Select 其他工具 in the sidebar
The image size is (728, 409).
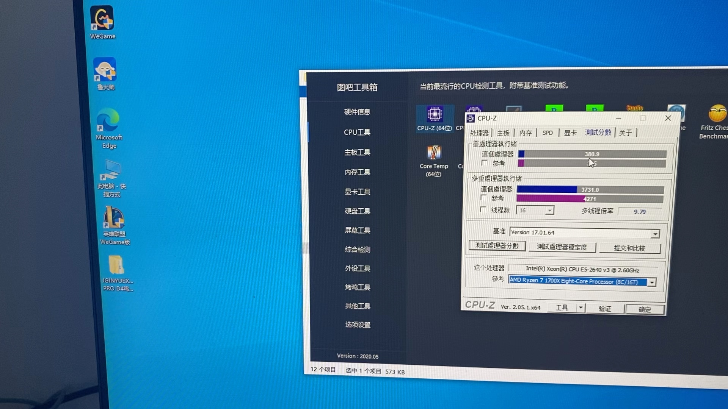click(358, 306)
